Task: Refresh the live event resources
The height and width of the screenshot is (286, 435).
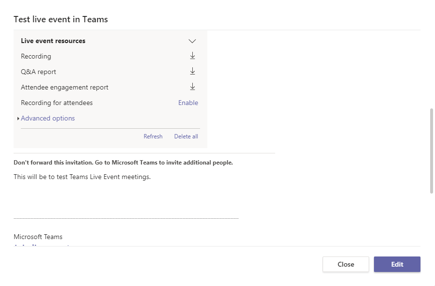Action: pyautogui.click(x=153, y=136)
